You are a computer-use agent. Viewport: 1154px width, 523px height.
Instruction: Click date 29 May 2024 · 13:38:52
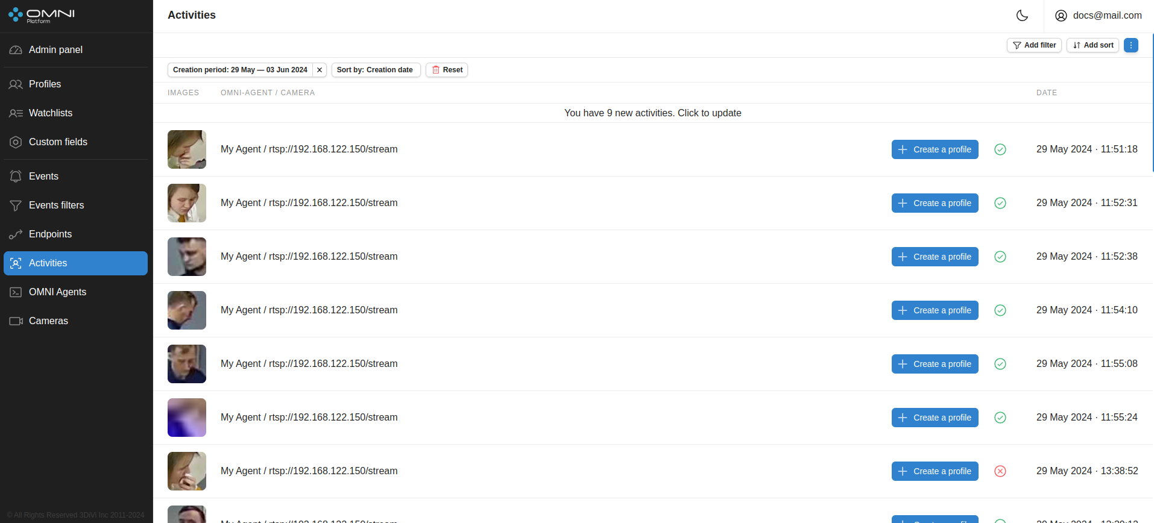1087,471
